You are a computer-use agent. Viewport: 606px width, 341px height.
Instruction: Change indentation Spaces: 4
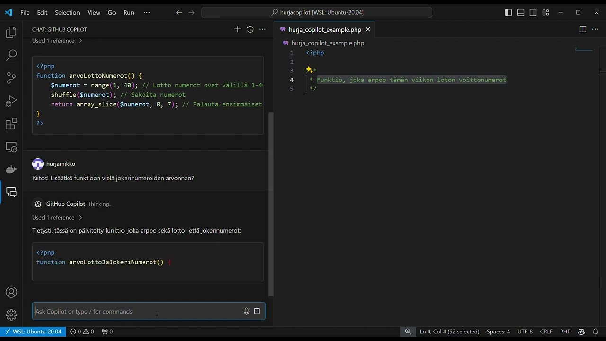(x=499, y=332)
